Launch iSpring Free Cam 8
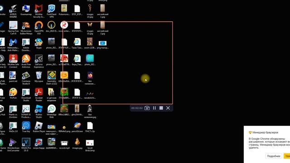The width and height of the screenshot is (290, 163). [x=13, y=28]
